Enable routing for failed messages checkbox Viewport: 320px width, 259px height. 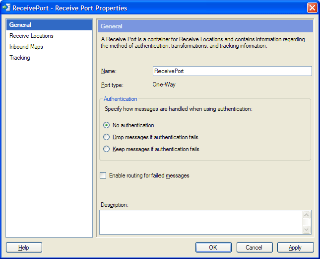(103, 175)
